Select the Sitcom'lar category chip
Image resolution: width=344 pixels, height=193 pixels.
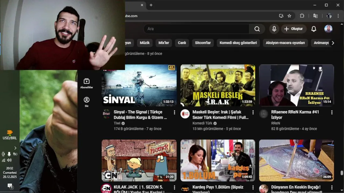click(x=203, y=43)
